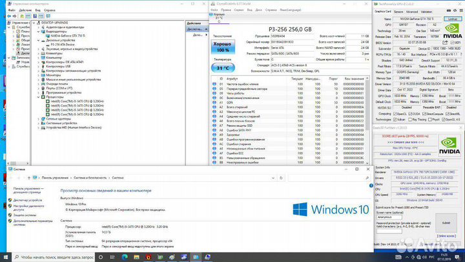Click status circle of SMART attribute 01
This screenshot has height=262, width=465.
214,84
